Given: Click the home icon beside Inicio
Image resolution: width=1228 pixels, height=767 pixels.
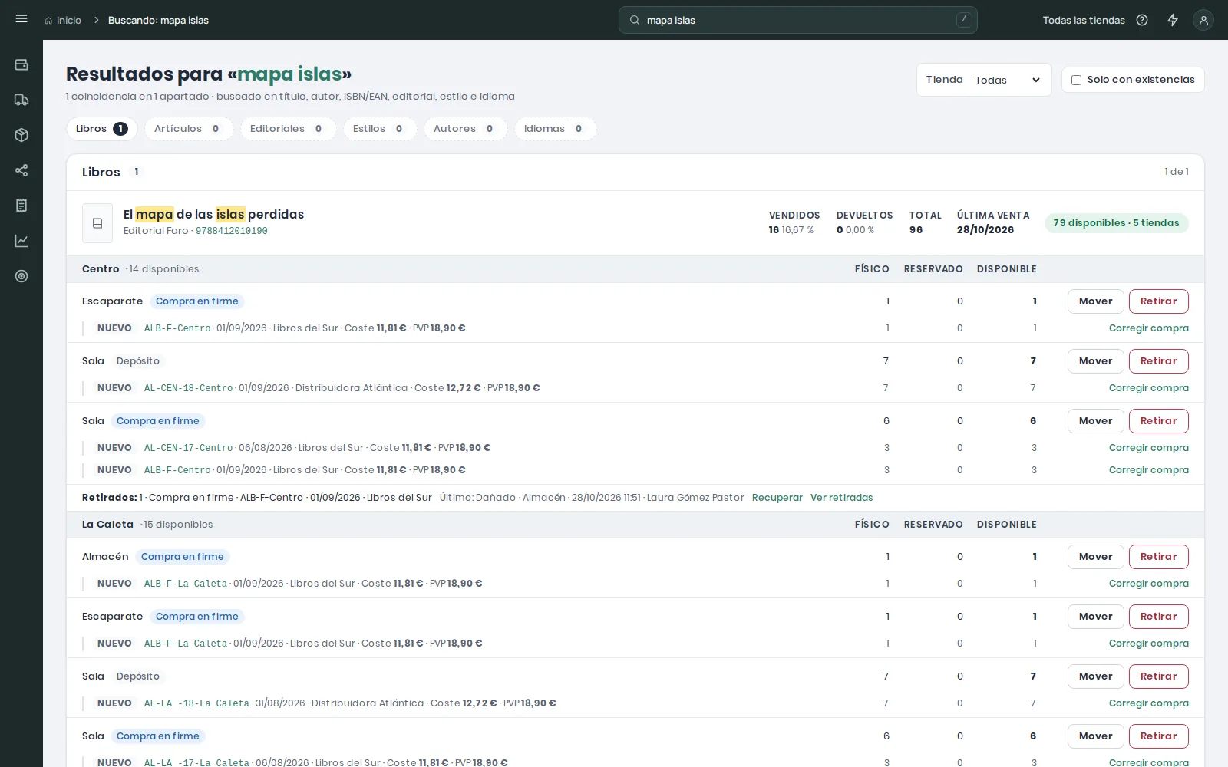Looking at the screenshot, I should (x=48, y=21).
